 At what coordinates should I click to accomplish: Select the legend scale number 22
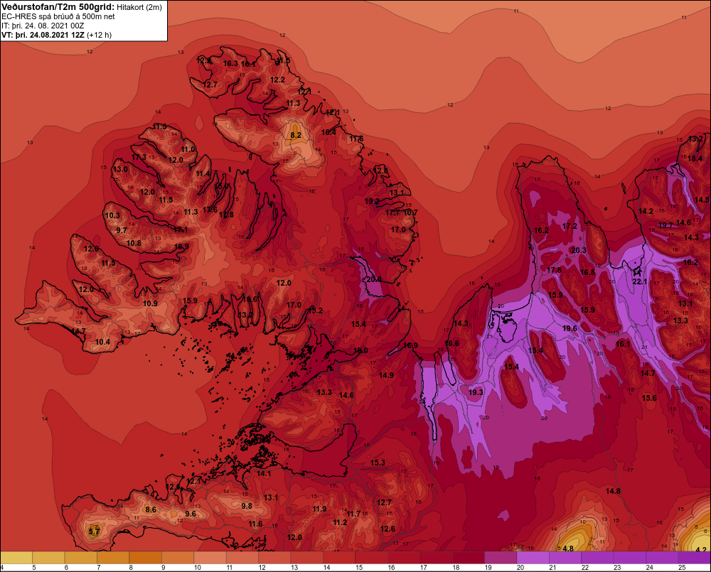(585, 568)
